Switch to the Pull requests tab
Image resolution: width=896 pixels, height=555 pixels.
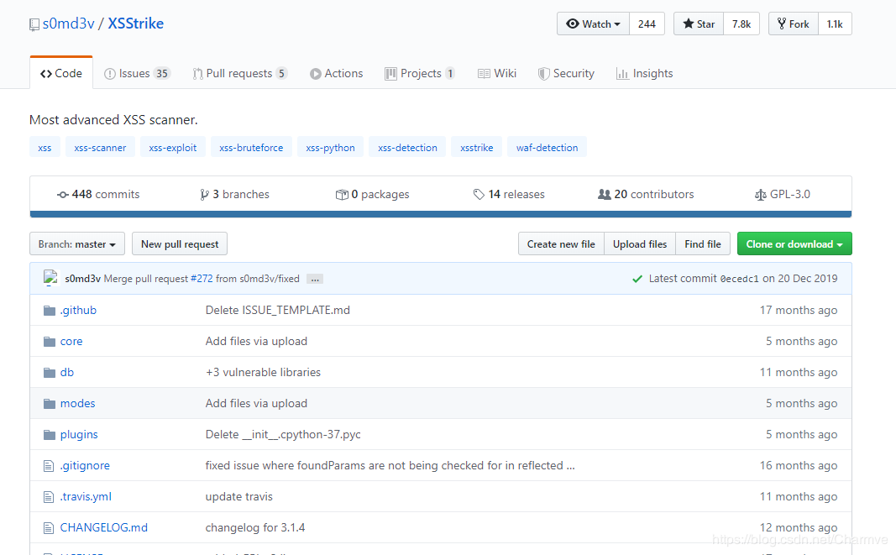[x=239, y=74]
